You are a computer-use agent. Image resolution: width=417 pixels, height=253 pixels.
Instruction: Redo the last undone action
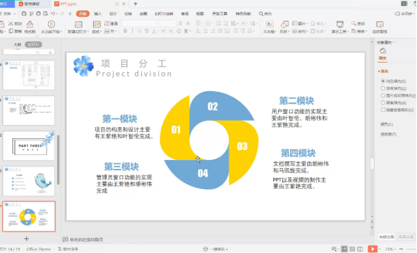(63, 14)
